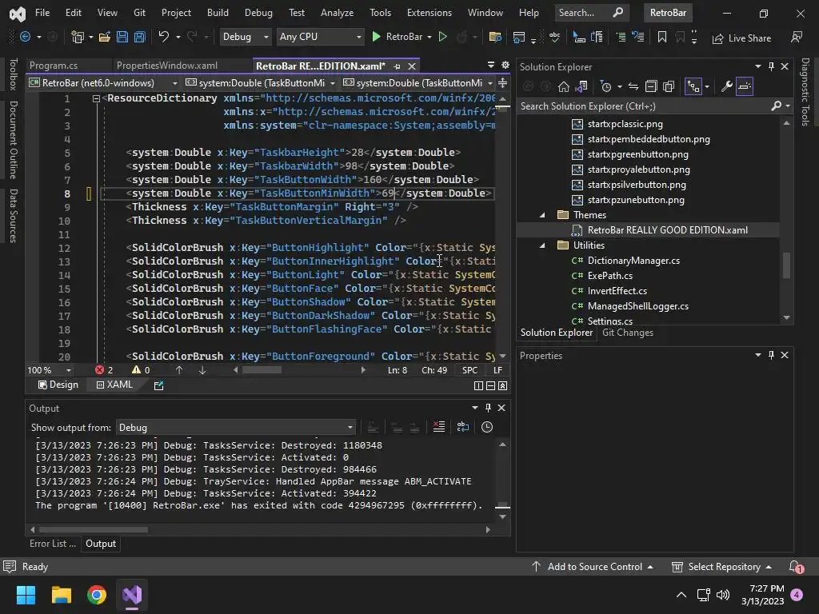
Task: Open the Build menu
Action: click(x=218, y=13)
